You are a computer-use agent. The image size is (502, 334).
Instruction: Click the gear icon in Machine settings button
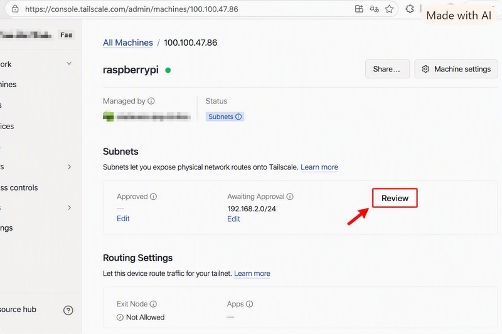click(425, 69)
